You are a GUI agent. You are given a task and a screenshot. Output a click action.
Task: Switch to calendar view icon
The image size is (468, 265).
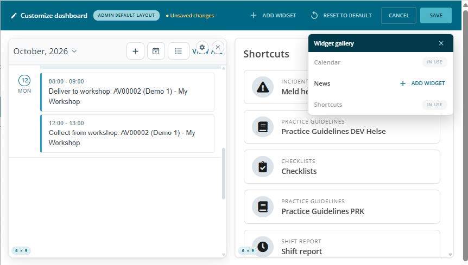(156, 51)
